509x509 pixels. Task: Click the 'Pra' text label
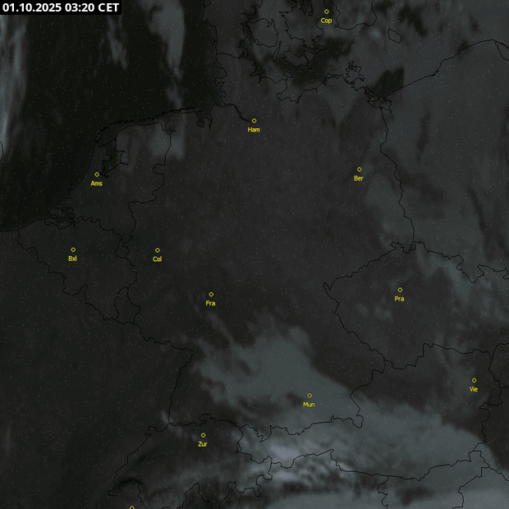point(399,299)
